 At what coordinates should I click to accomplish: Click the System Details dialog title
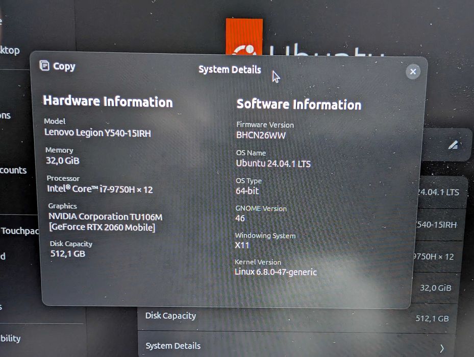click(x=230, y=69)
